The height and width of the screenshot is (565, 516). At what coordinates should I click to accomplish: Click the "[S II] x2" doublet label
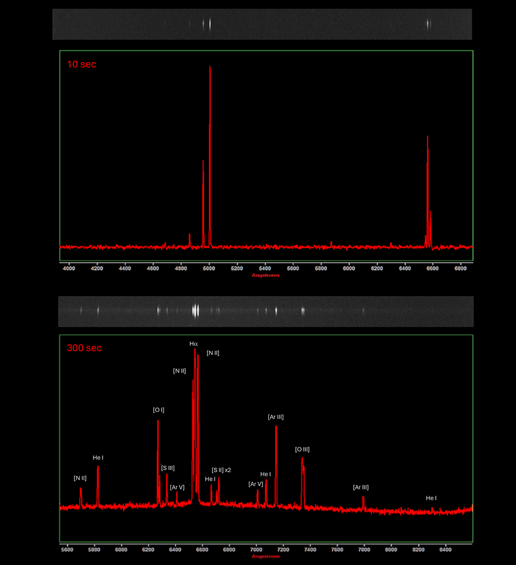pyautogui.click(x=221, y=470)
